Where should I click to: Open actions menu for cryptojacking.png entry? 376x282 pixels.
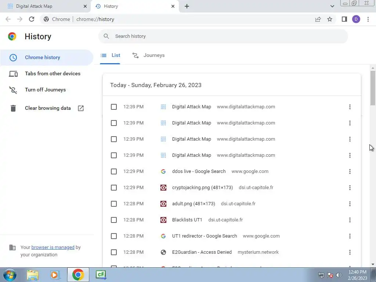(350, 188)
